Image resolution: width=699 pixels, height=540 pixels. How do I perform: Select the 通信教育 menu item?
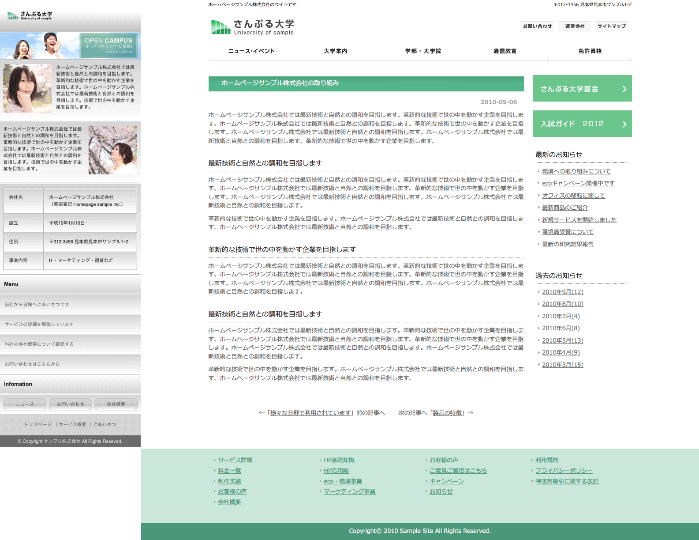coord(505,51)
